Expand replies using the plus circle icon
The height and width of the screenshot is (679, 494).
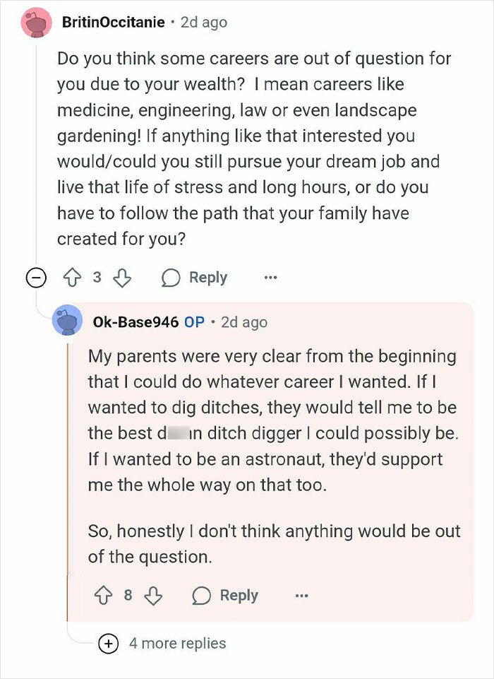(x=108, y=644)
